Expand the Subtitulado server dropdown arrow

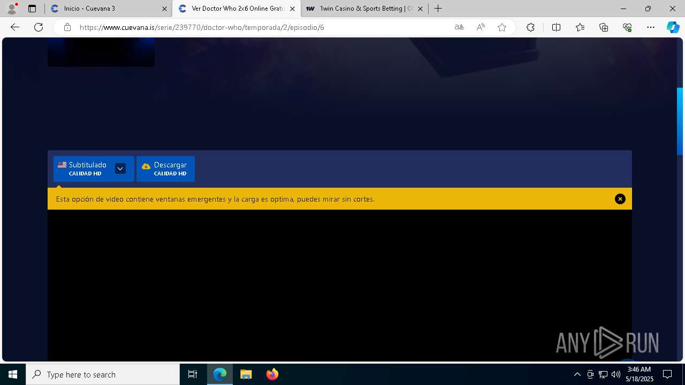coord(120,168)
